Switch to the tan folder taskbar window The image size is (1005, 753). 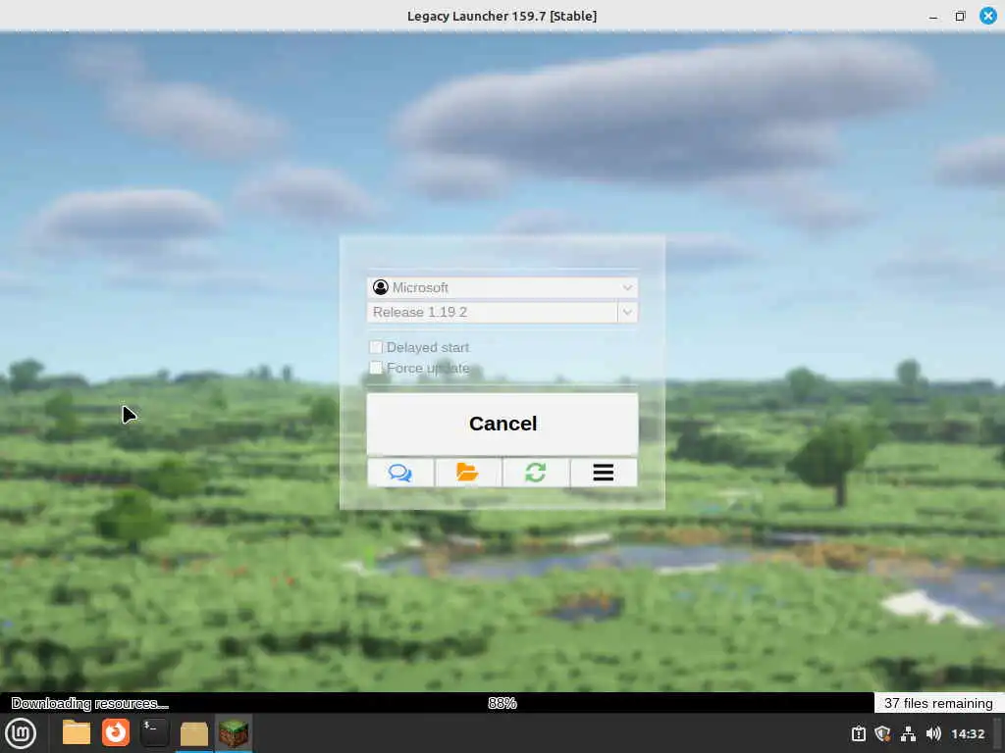(x=193, y=733)
